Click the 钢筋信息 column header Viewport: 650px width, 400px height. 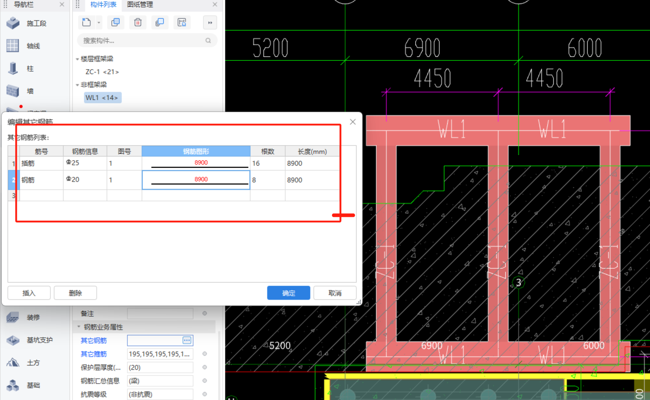point(85,152)
